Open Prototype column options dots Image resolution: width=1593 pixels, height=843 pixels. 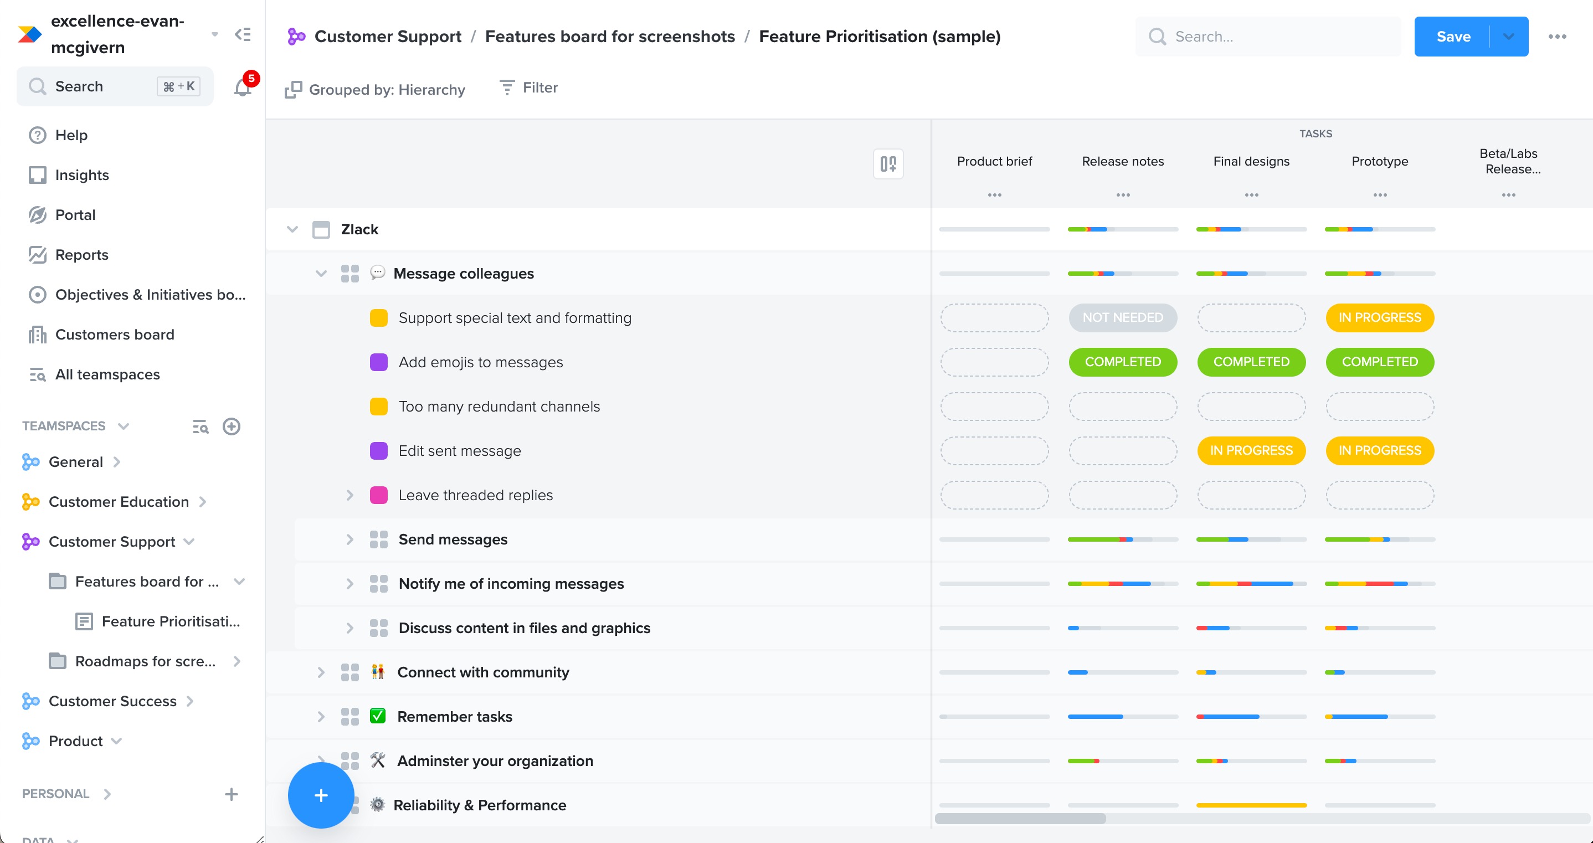pos(1380,195)
